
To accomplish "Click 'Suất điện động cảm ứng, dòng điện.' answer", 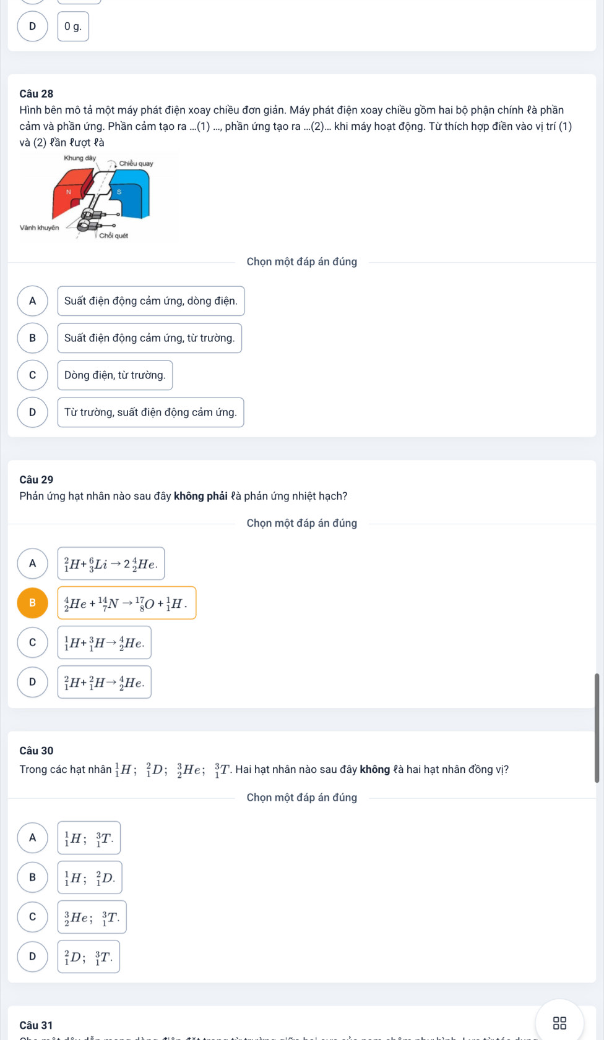I will pos(151,301).
